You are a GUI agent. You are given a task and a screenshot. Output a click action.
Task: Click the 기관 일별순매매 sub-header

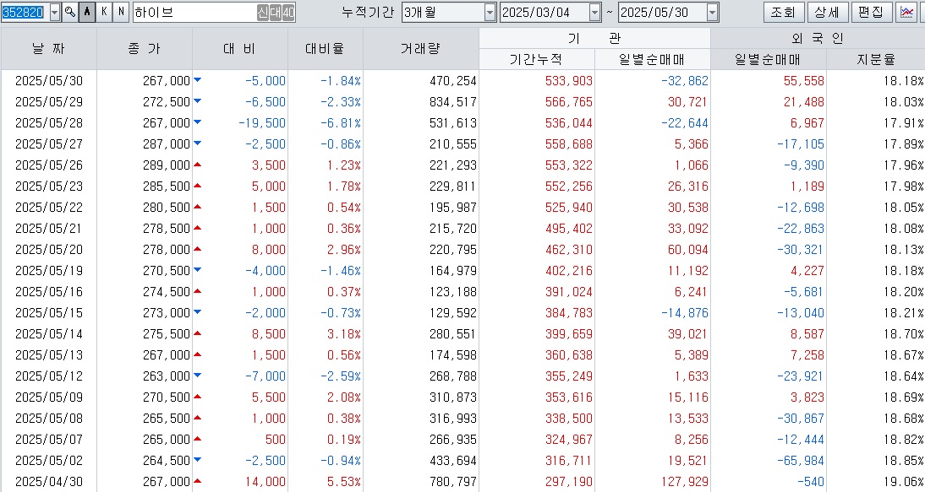(653, 59)
